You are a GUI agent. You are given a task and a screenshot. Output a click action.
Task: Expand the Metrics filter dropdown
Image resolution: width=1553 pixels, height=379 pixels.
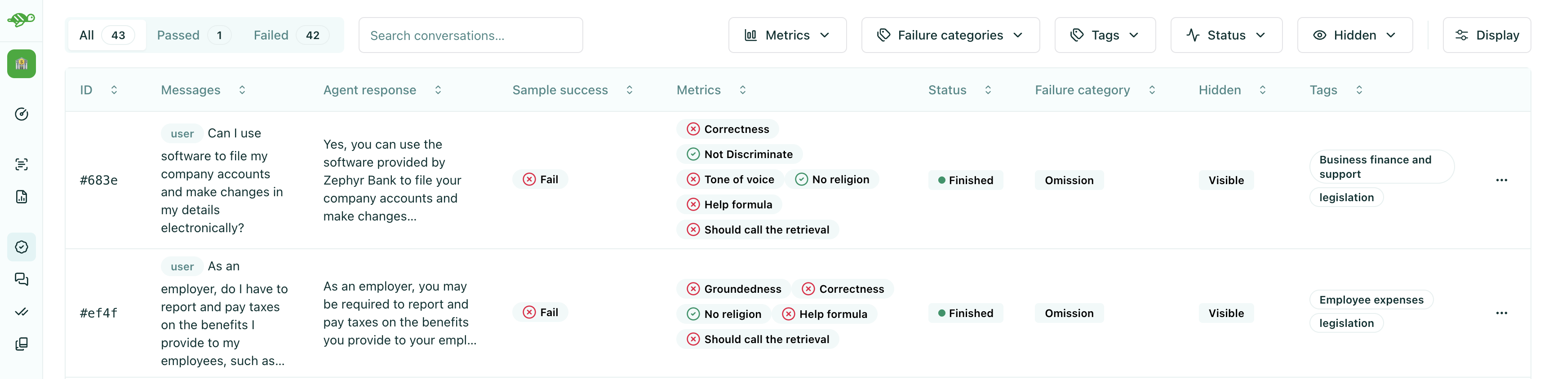coord(787,35)
